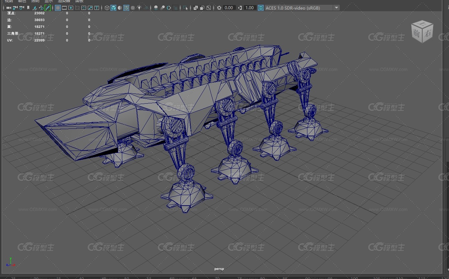Click the edge count value 38693
The height and width of the screenshot is (279, 449).
tap(39, 20)
